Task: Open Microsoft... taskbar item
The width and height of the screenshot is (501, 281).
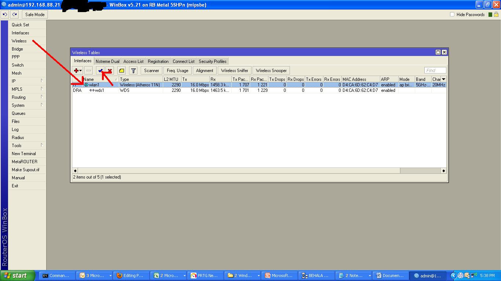Action: (x=279, y=276)
